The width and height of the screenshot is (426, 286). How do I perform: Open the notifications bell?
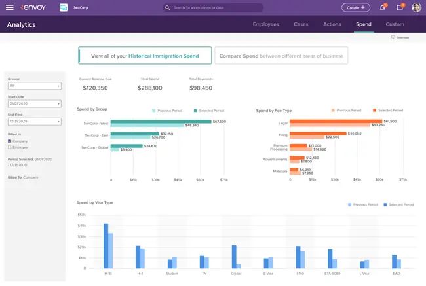coord(382,8)
